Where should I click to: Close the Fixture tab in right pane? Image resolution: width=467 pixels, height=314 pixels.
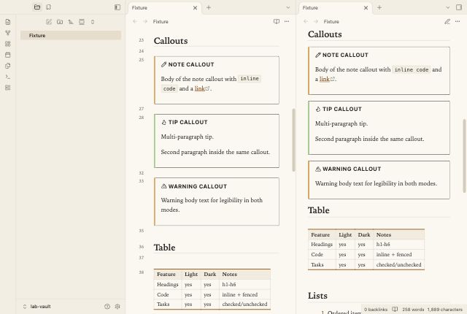point(366,8)
